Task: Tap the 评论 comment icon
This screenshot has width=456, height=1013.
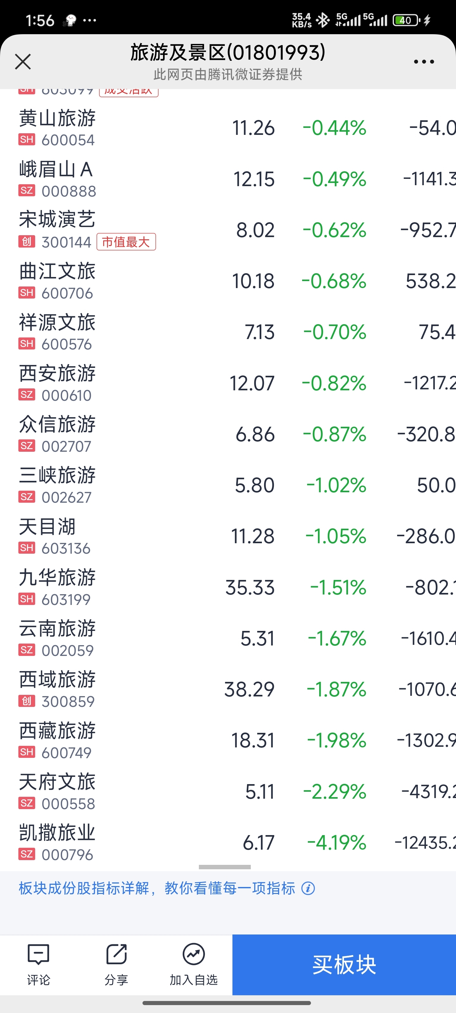Action: (x=39, y=965)
